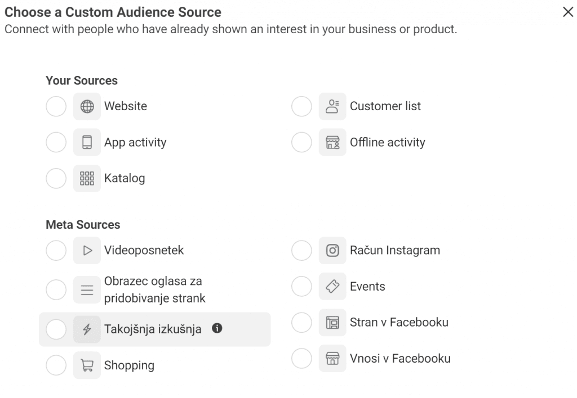Click the Offline activity label
Screen dimensions: 577x398
click(387, 142)
